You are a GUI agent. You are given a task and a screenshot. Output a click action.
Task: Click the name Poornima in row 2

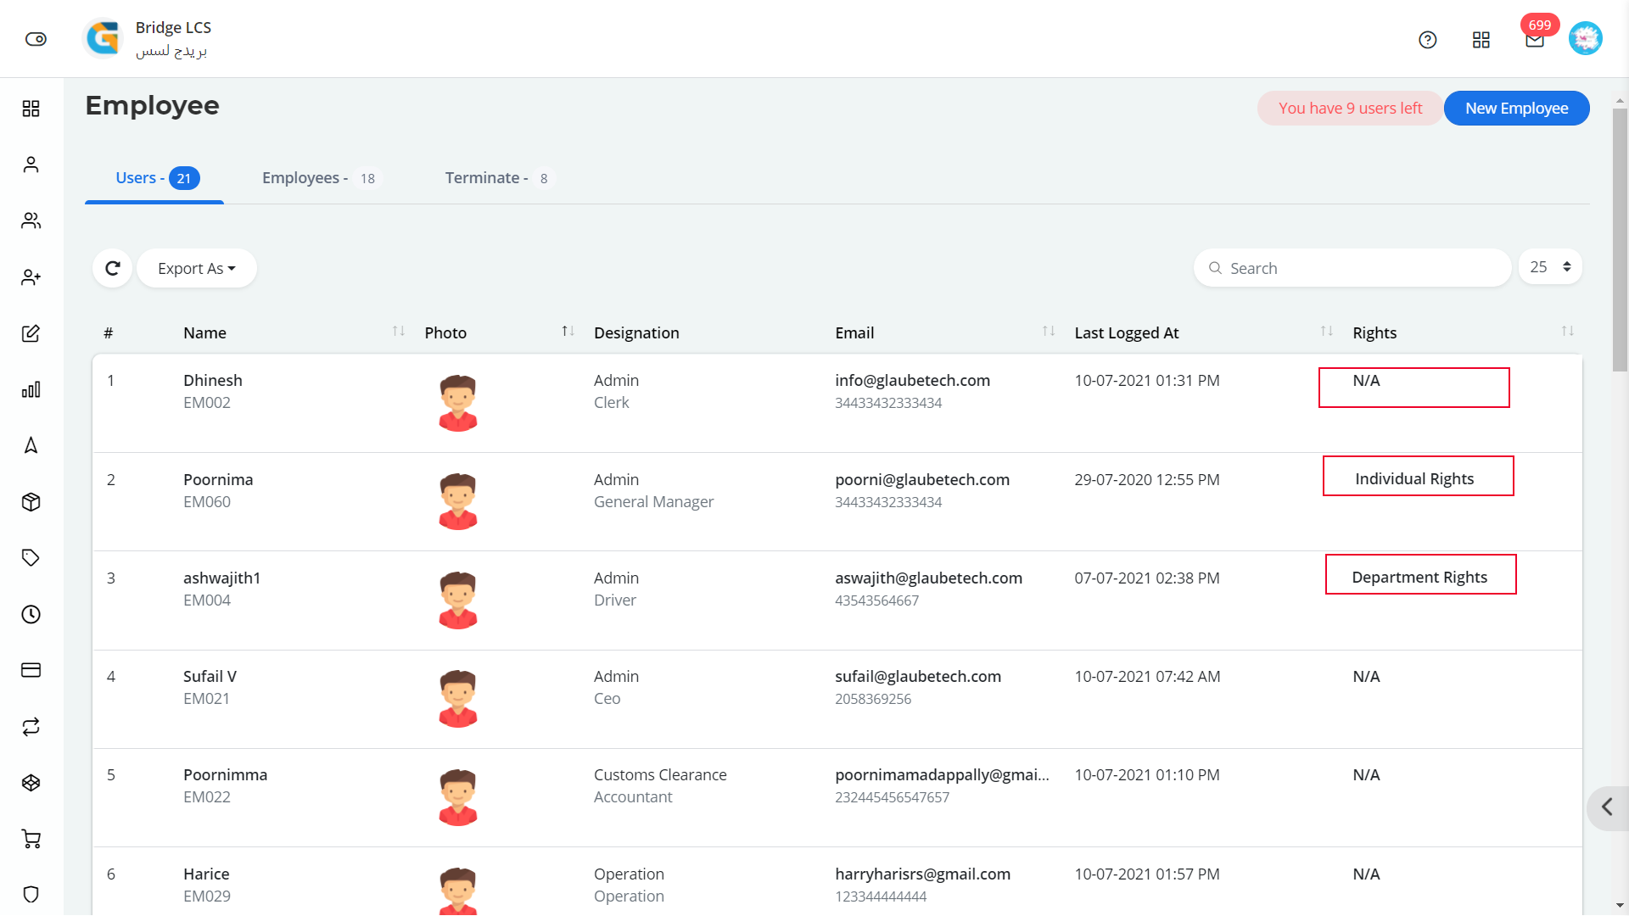(218, 480)
